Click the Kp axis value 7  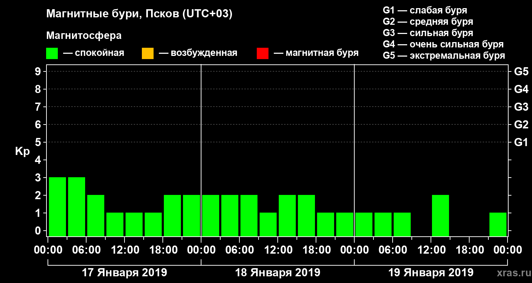(x=39, y=107)
